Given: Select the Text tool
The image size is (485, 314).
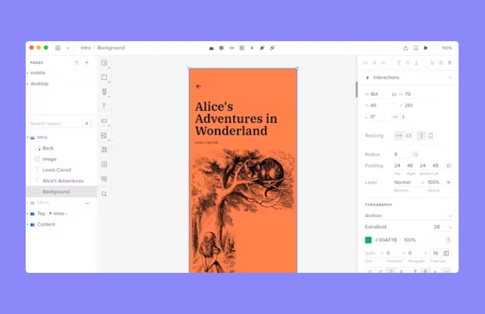Looking at the screenshot, I should [x=104, y=106].
